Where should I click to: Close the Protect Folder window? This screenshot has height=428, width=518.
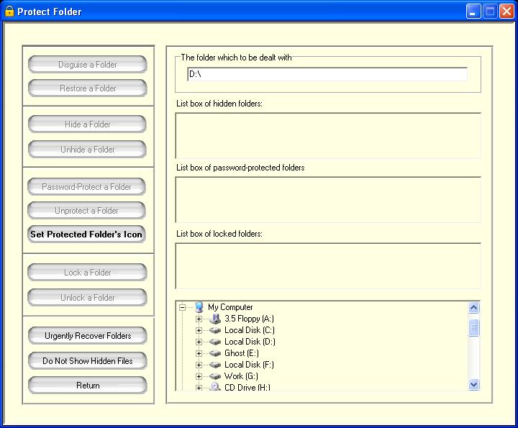click(x=506, y=12)
